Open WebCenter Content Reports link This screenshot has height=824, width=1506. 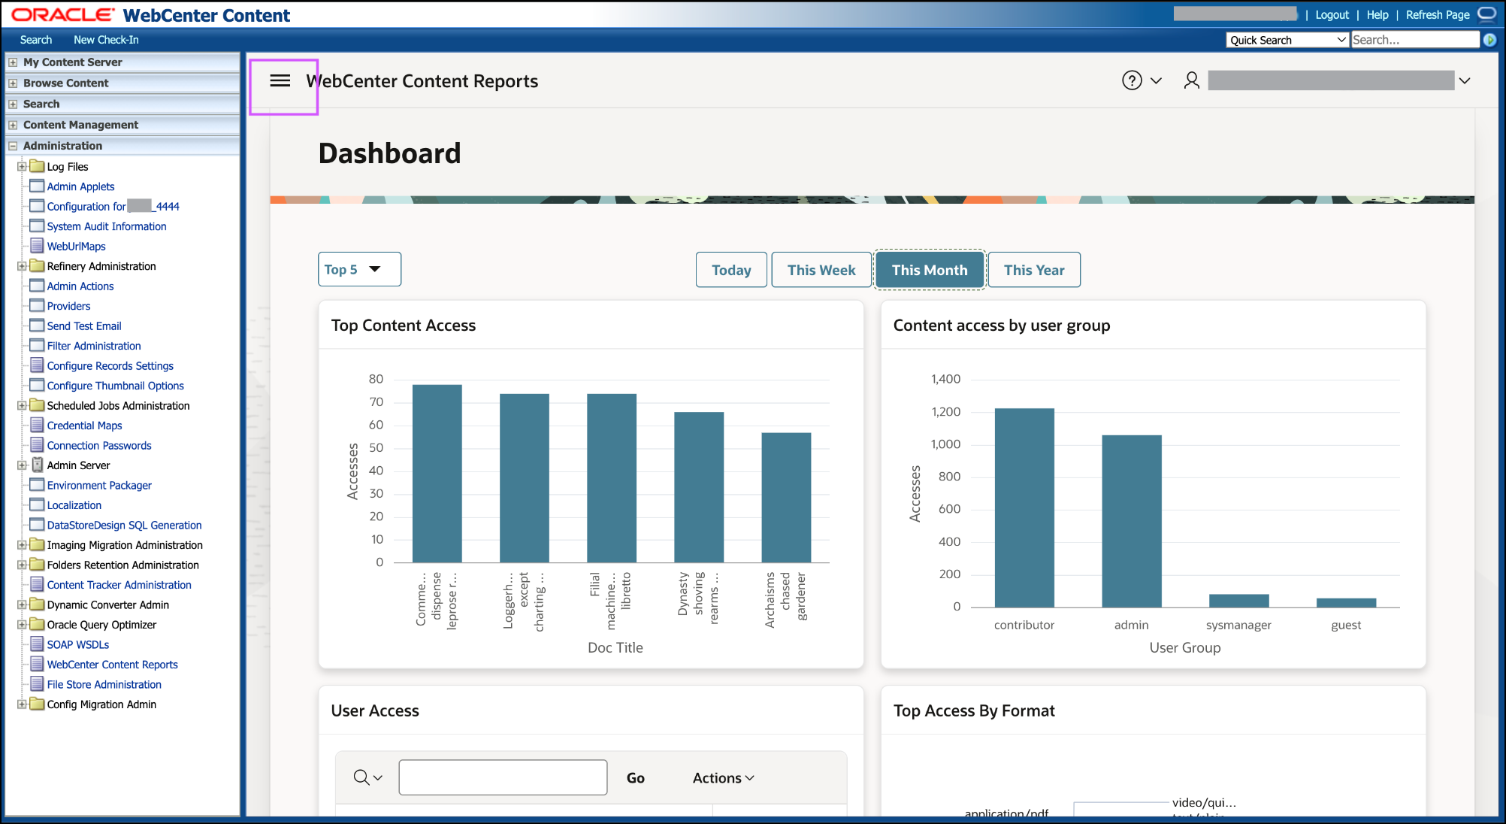click(x=113, y=665)
